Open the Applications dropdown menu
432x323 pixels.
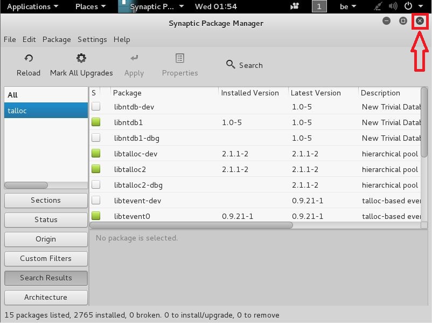coord(33,6)
